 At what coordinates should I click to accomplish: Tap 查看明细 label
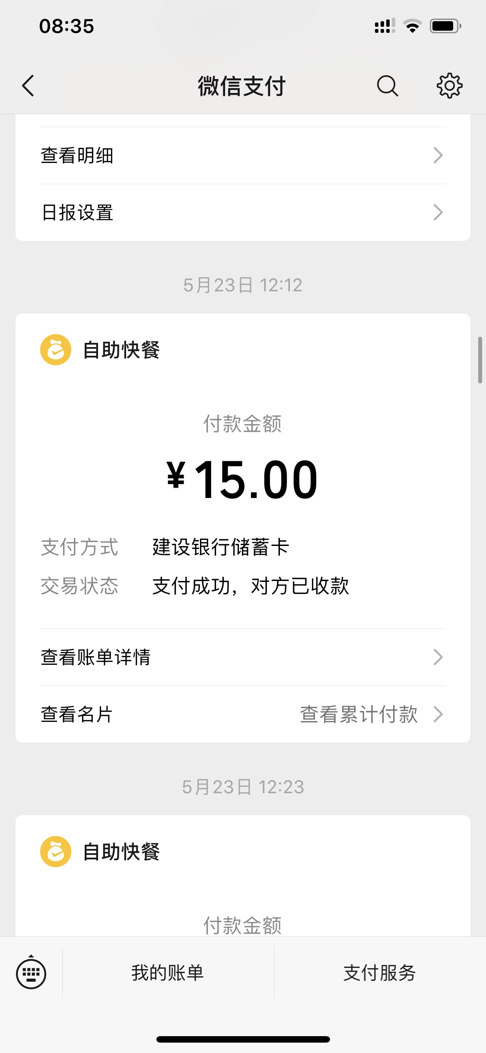[x=77, y=156]
